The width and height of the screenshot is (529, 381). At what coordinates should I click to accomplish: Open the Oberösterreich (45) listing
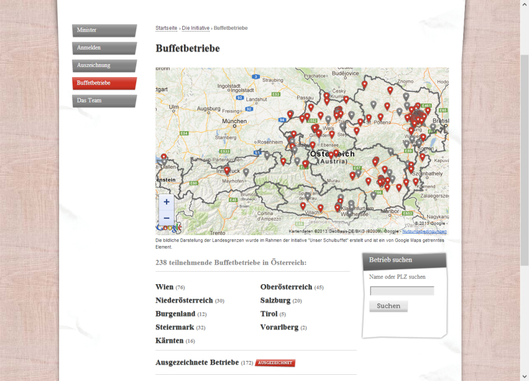(292, 287)
